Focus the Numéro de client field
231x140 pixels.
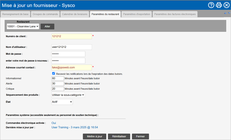point(71,36)
